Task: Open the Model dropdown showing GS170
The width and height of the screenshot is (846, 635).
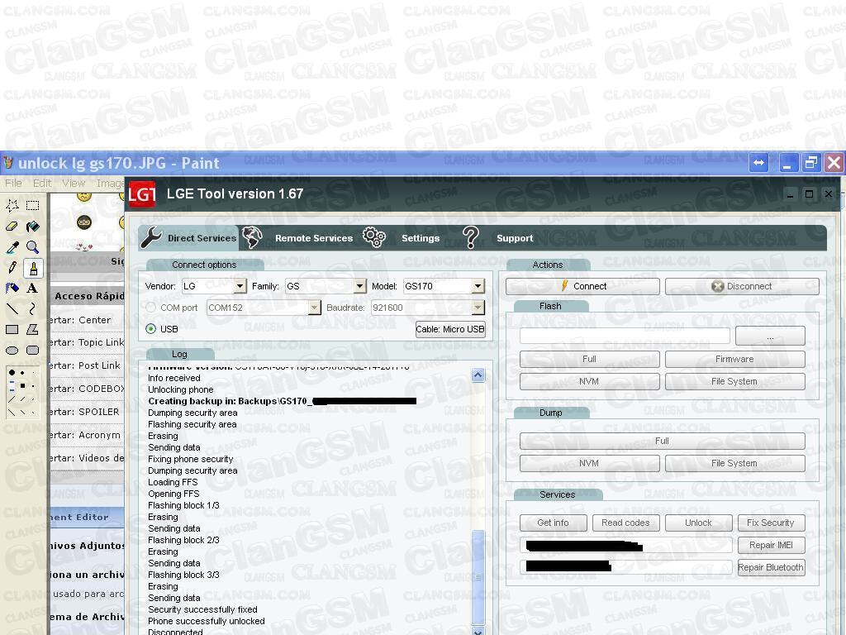Action: point(478,286)
